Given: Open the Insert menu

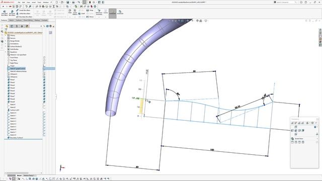Looking at the screenshot, I should [x=34, y=2].
